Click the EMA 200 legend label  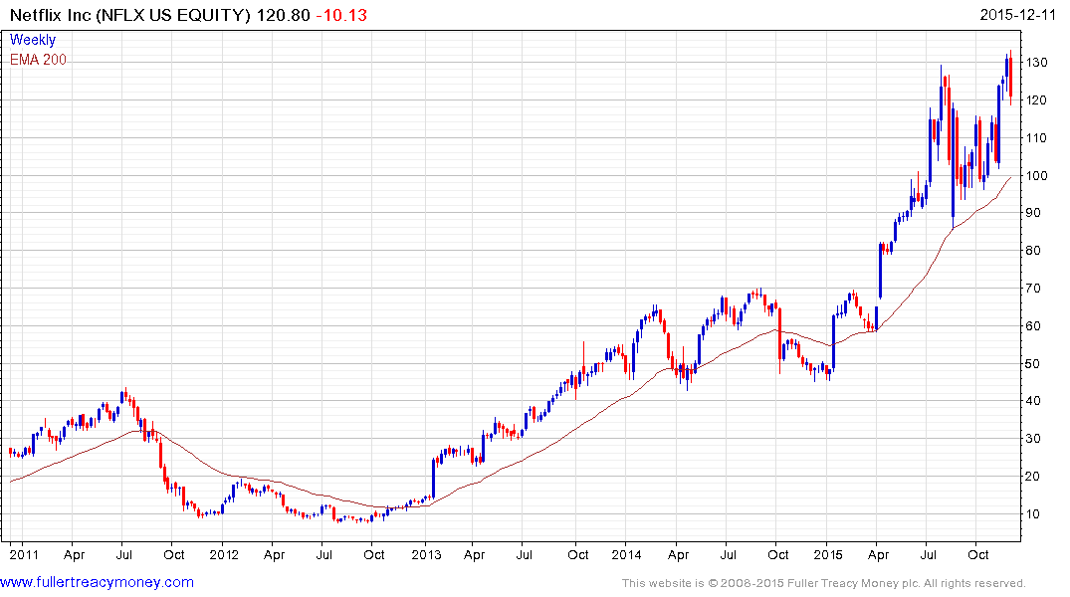pos(38,60)
